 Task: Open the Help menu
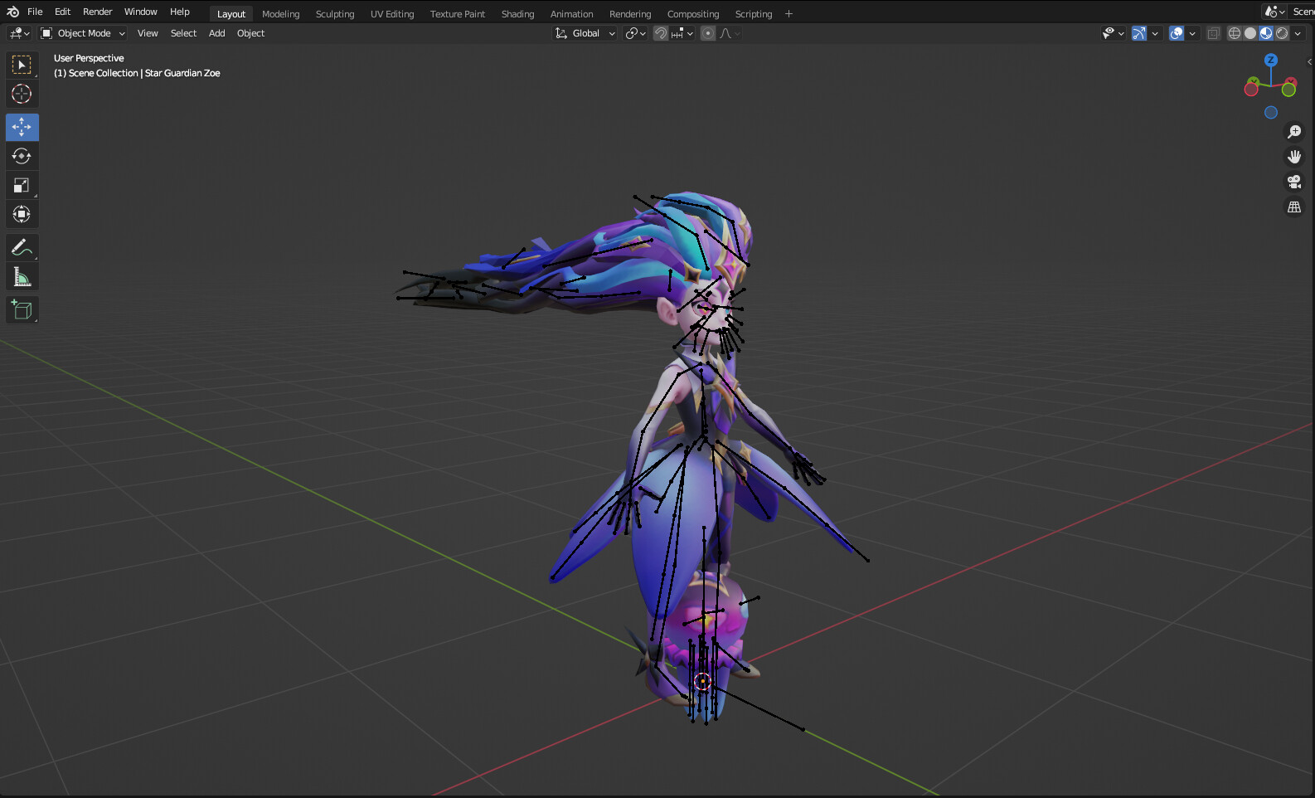tap(179, 12)
